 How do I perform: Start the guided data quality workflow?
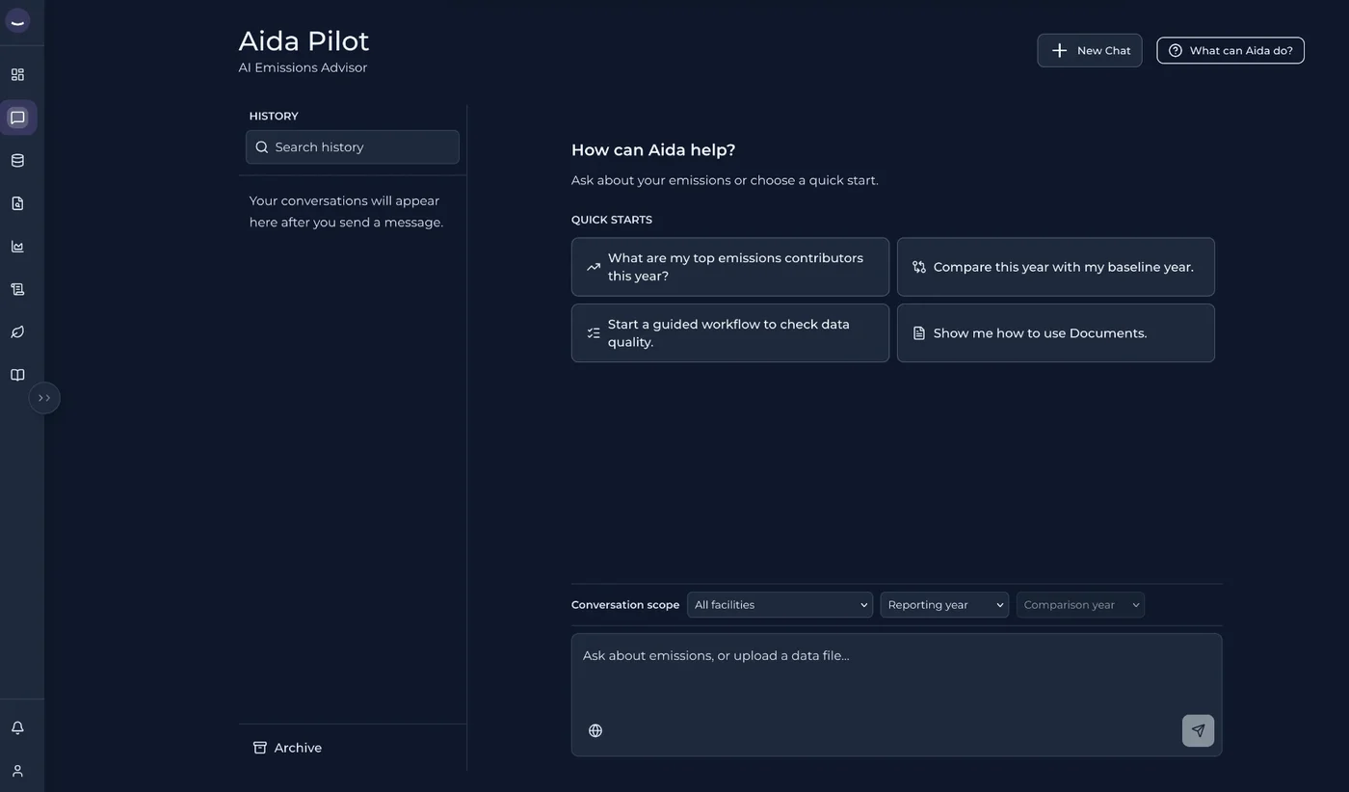(x=730, y=333)
